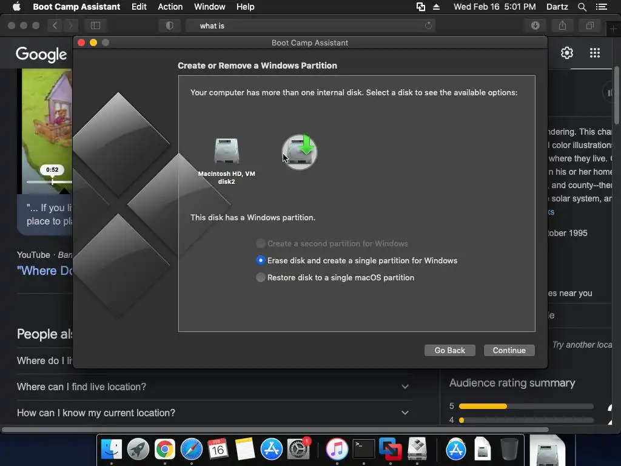Click the Go Back button
Screen dimensions: 621x466
coord(449,350)
